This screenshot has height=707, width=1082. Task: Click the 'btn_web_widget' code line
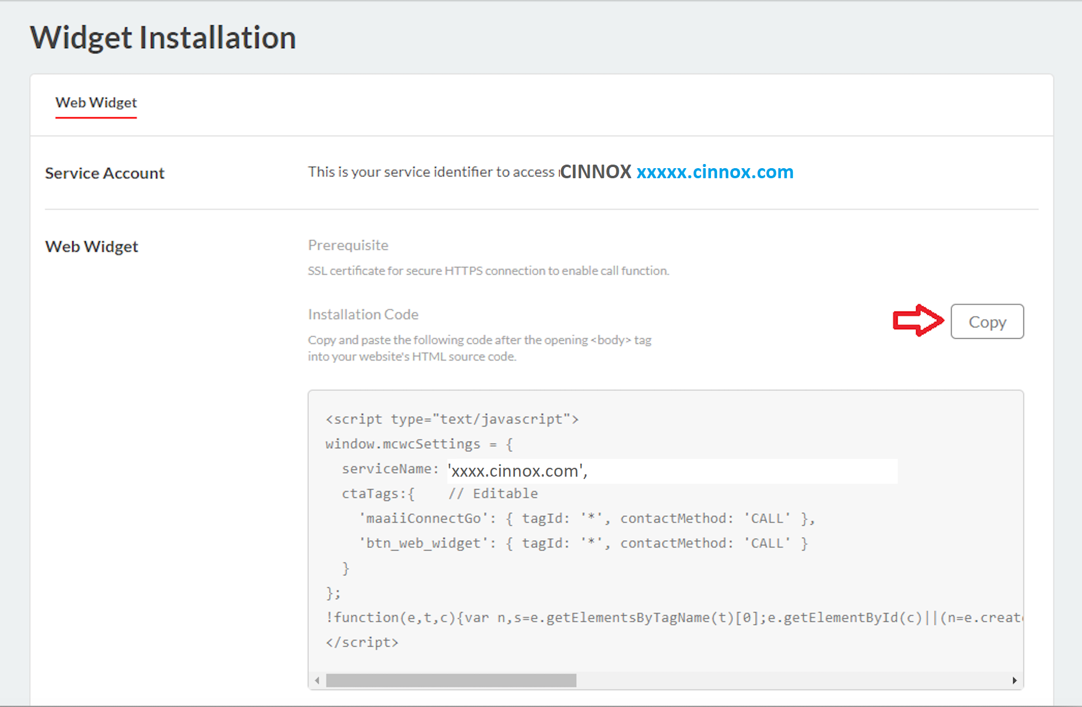pyautogui.click(x=583, y=544)
